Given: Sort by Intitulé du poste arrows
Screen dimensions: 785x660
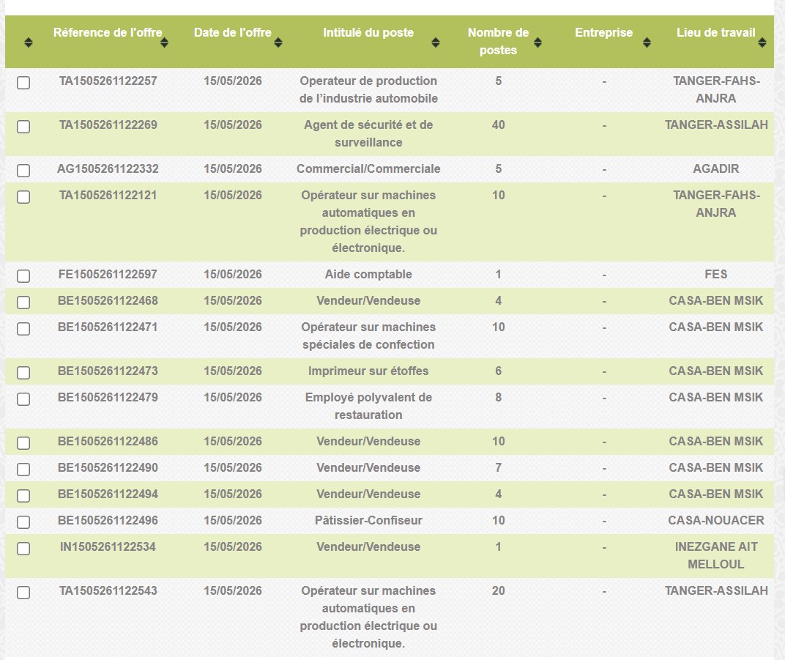Looking at the screenshot, I should pyautogui.click(x=436, y=42).
